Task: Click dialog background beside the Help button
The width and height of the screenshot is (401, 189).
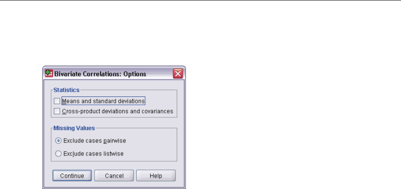Action: [180, 176]
